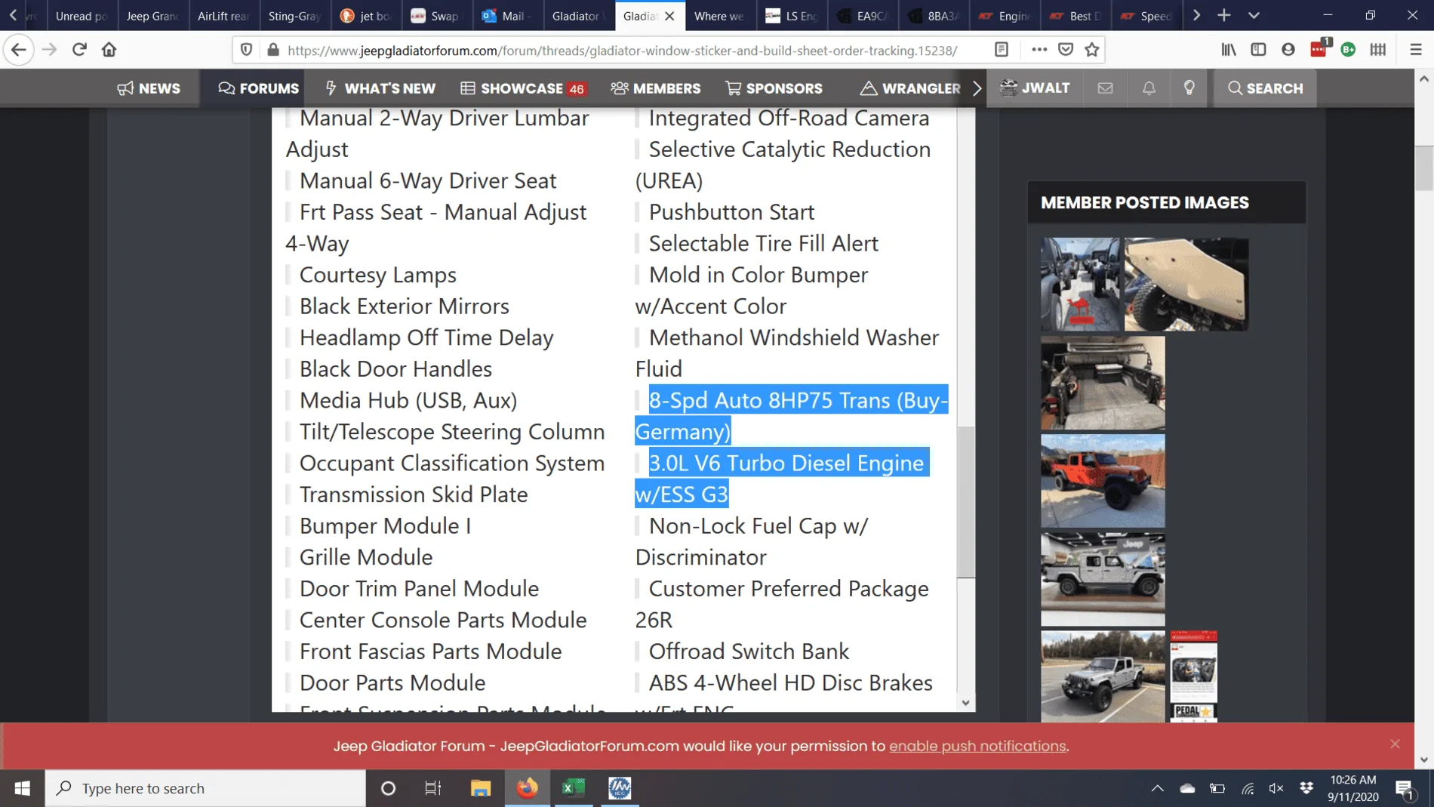Select 'Offroad Switch Bank' text
Image resolution: width=1434 pixels, height=807 pixels.
pos(749,651)
